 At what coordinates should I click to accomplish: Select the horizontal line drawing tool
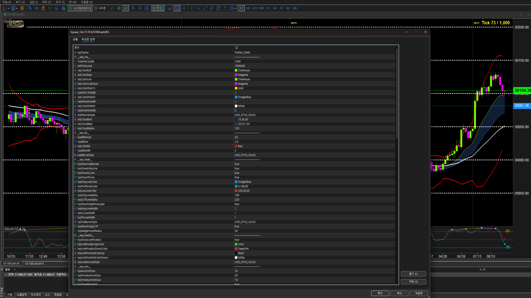pos(198,8)
